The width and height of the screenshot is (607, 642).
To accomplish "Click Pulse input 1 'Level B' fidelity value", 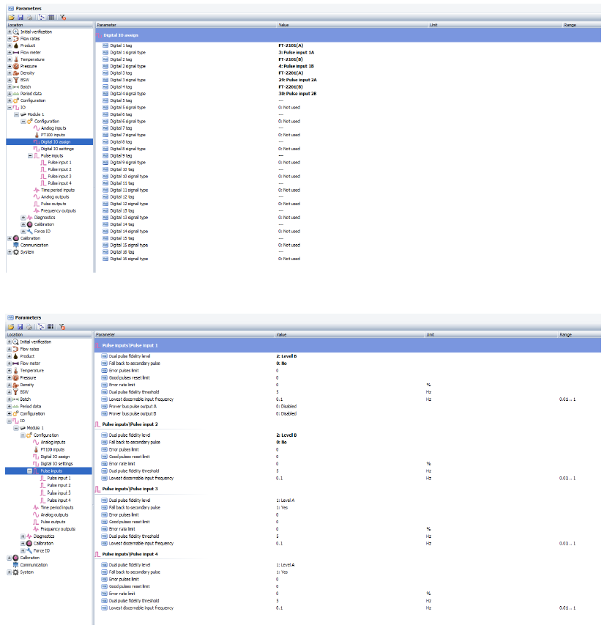I will 286,356.
